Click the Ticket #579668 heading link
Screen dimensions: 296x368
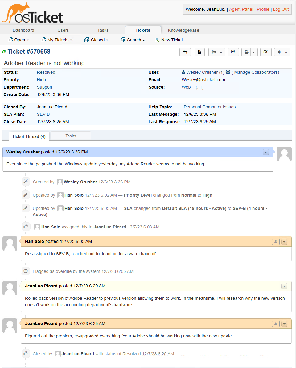(x=29, y=52)
